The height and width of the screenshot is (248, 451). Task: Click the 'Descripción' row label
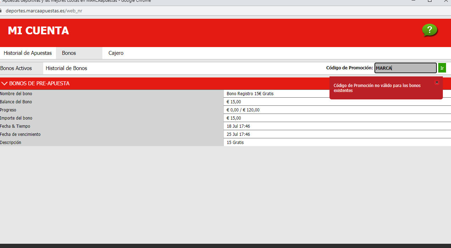[11, 143]
